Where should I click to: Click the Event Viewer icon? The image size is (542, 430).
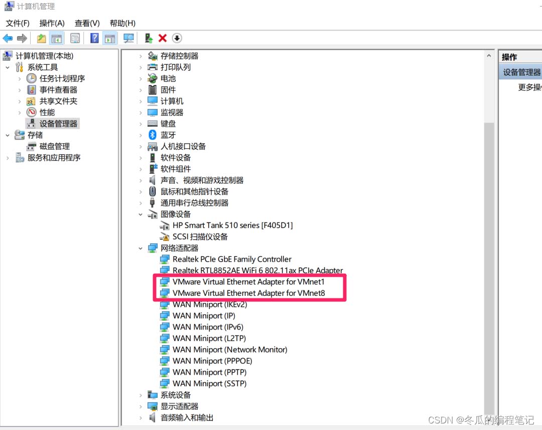pyautogui.click(x=32, y=90)
